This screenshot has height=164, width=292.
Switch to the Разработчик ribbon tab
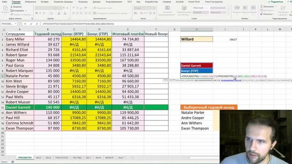(151, 2)
